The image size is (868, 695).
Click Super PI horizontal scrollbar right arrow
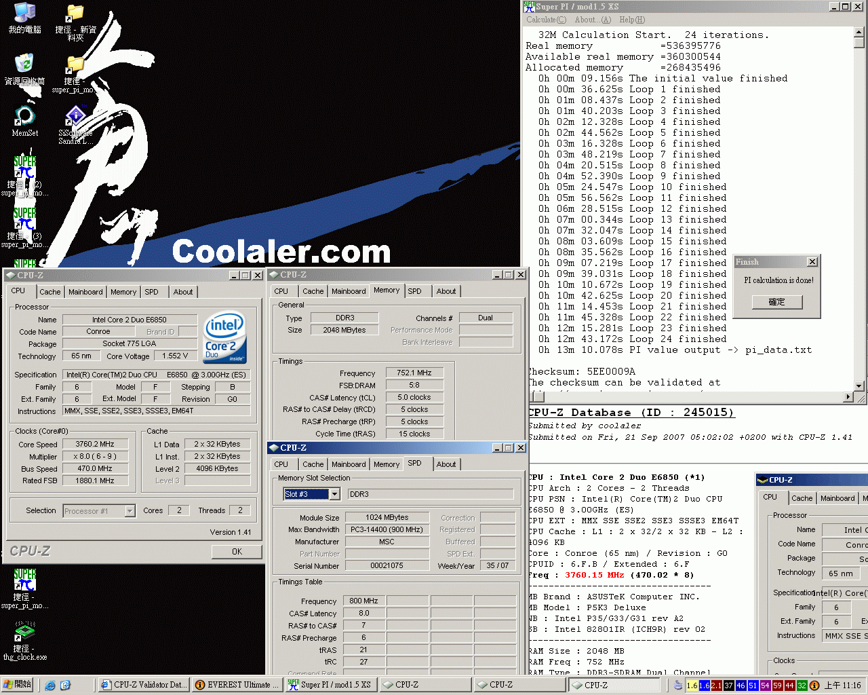click(848, 397)
